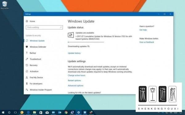This screenshot has width=185, height=115.
Task: Go to Home in Settings sidebar
Action: pos(32,21)
